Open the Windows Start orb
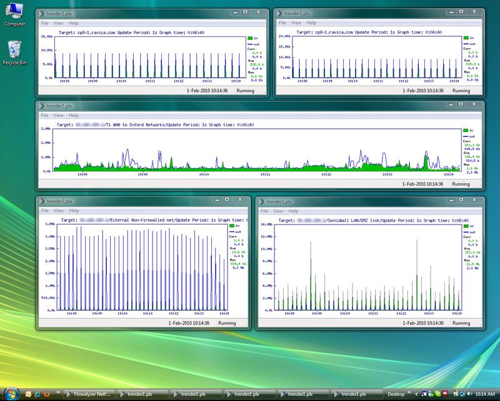500x401 pixels. tap(11, 393)
